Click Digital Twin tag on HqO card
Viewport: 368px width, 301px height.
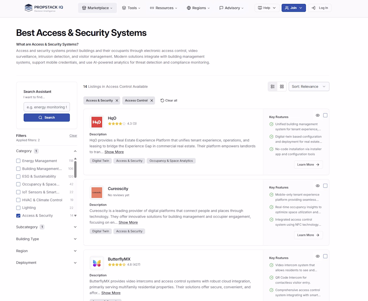(x=100, y=161)
